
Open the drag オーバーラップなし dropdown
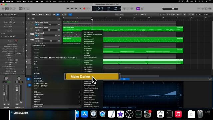pos(174,14)
